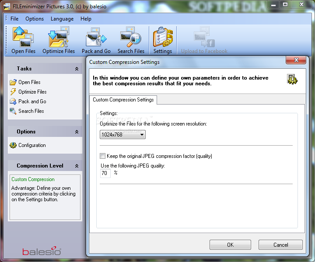Screen dimensions: 315x262
Task: Open the Help menu
Action: 86,19
